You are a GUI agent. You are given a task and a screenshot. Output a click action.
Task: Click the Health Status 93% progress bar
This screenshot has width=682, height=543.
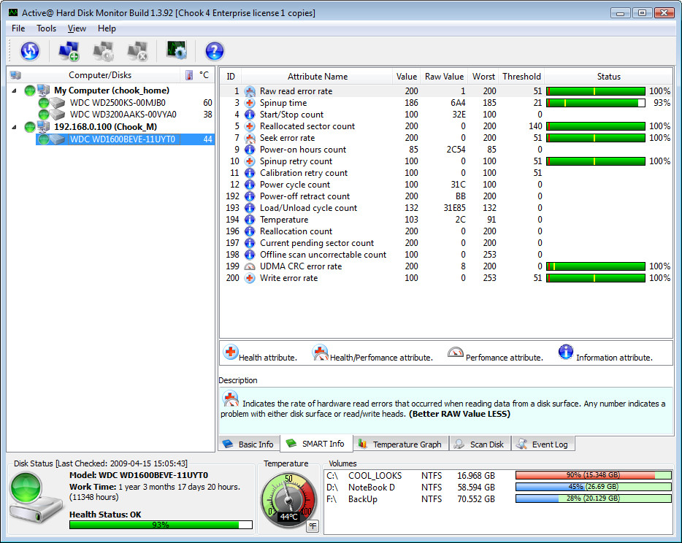(161, 525)
